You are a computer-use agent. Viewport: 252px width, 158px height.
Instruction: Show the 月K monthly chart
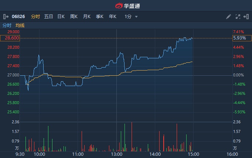pyautogui.click(x=87, y=17)
